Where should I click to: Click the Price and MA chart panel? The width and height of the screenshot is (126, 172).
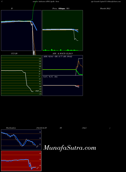pyautogui.click(x=62, y=31)
